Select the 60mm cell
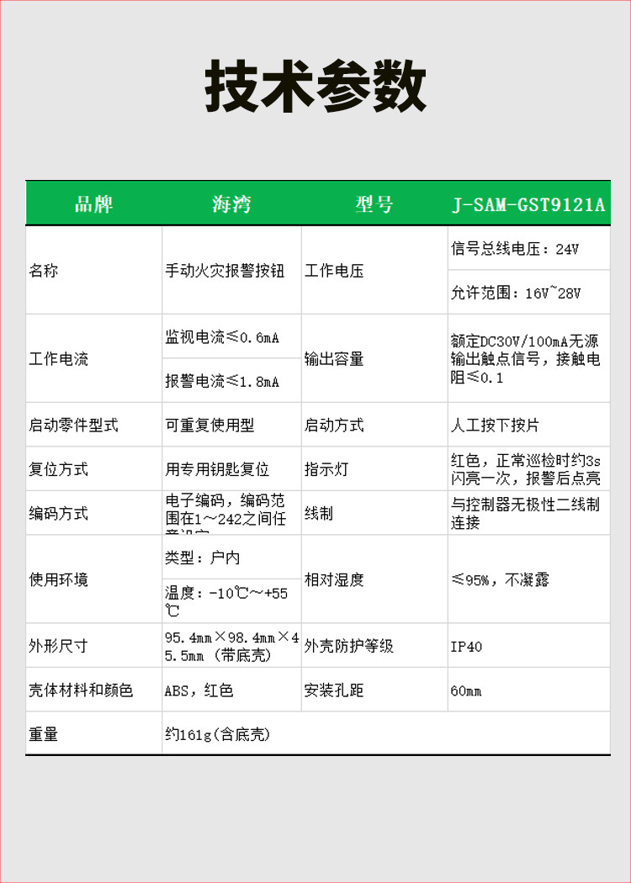631x883 pixels. click(529, 690)
